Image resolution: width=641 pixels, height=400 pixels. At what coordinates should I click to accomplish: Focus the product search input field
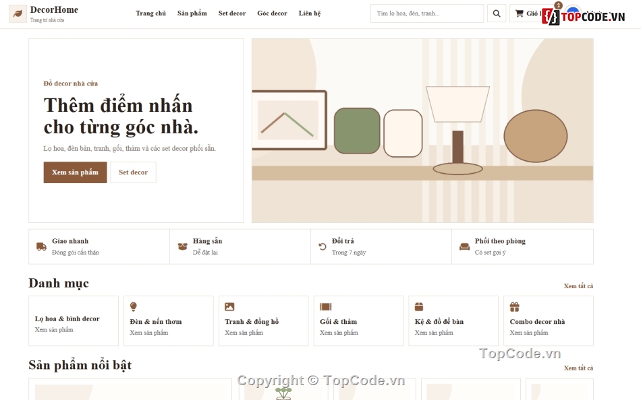(427, 13)
